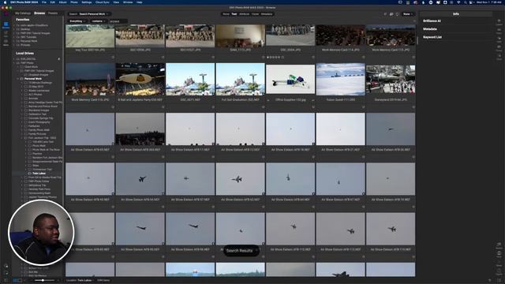The image size is (505, 284).
Task: Click badge icon under Work Memory Card 115.JPG
Action: (413, 58)
